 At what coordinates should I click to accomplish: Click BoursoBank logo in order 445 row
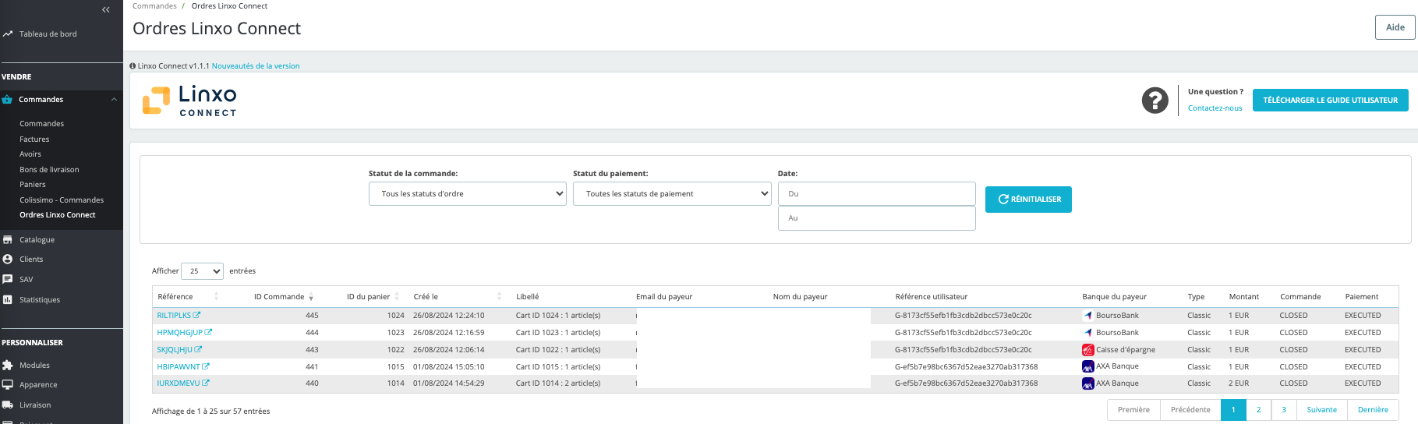pyautogui.click(x=1088, y=315)
